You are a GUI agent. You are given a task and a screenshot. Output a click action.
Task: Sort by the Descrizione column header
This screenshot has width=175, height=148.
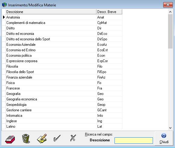click(51, 12)
